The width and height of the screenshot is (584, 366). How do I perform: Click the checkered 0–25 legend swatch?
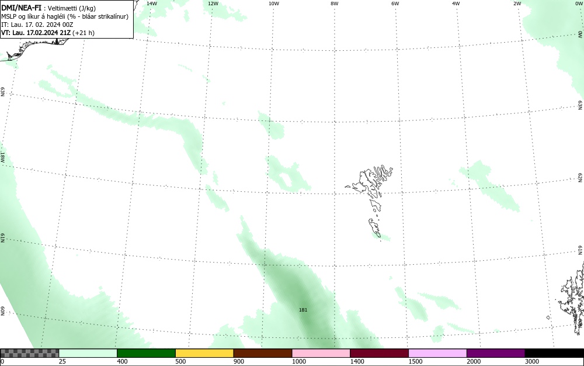point(29,353)
